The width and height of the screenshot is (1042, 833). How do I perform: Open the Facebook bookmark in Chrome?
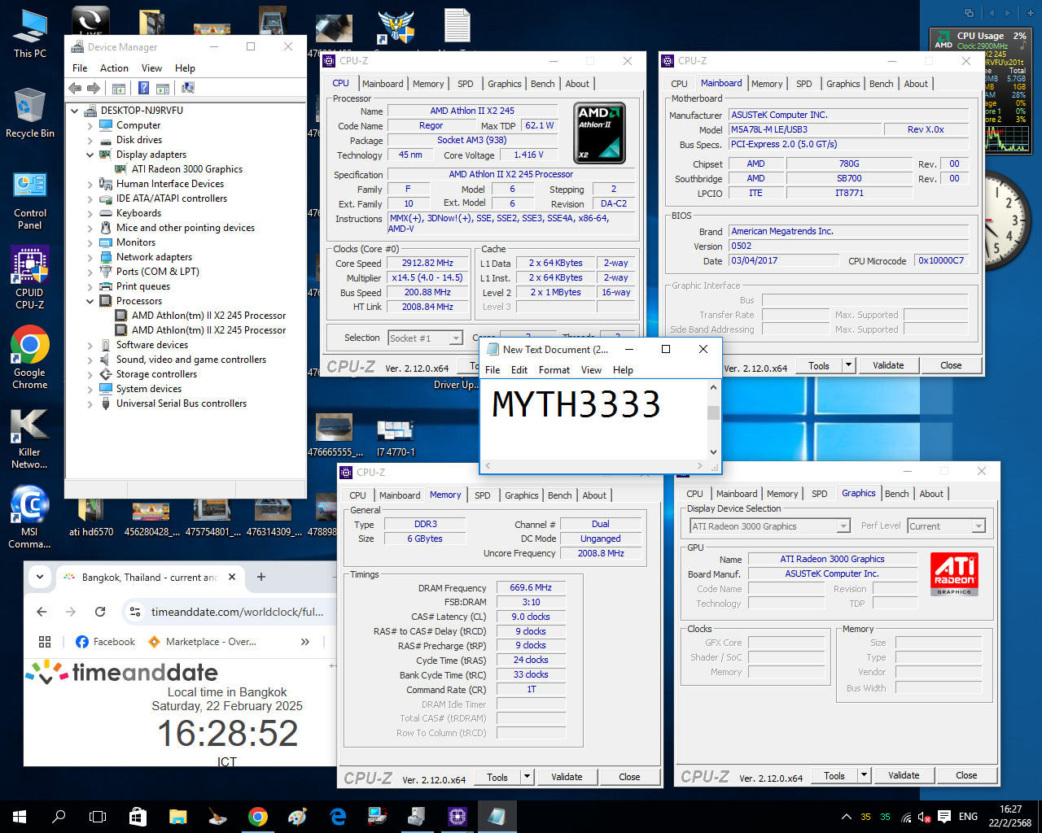pyautogui.click(x=105, y=642)
